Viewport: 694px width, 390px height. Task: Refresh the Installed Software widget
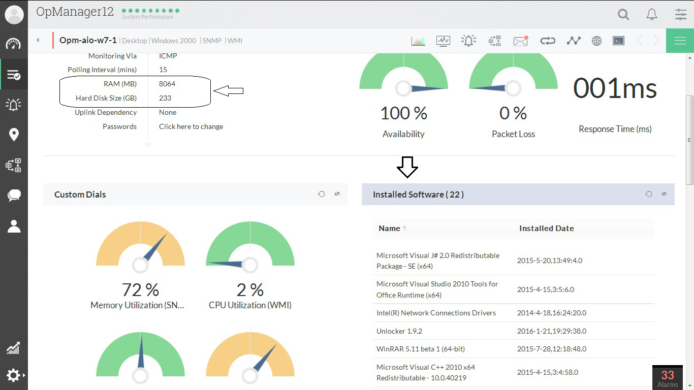point(648,194)
